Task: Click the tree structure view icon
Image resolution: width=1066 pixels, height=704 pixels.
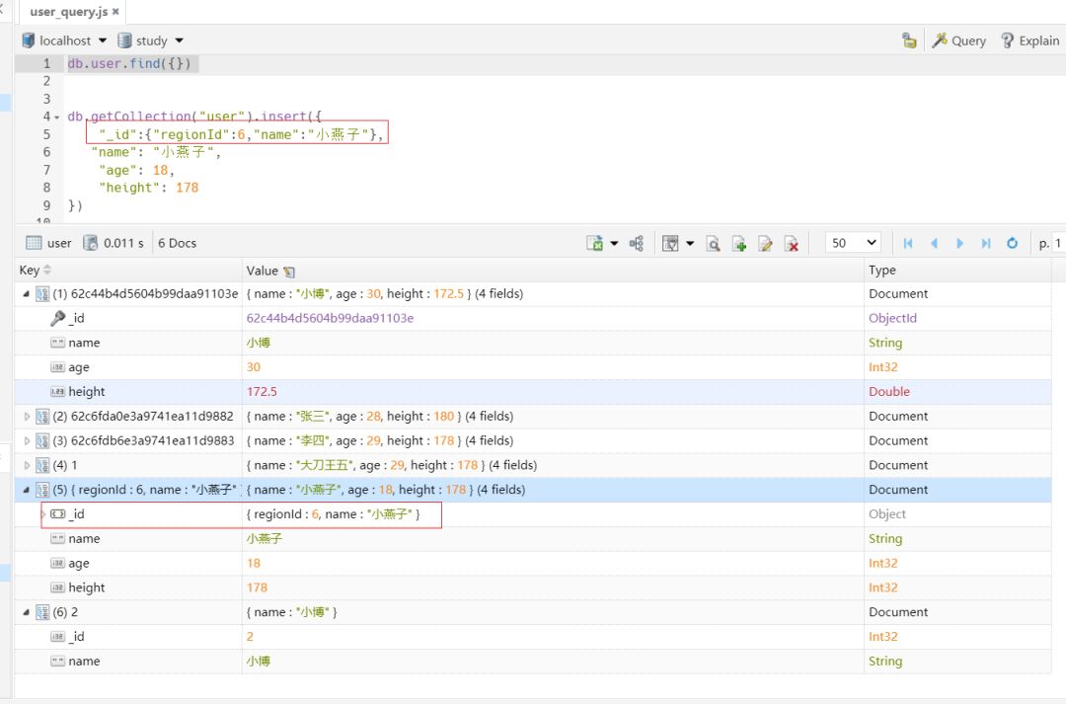Action: [637, 243]
